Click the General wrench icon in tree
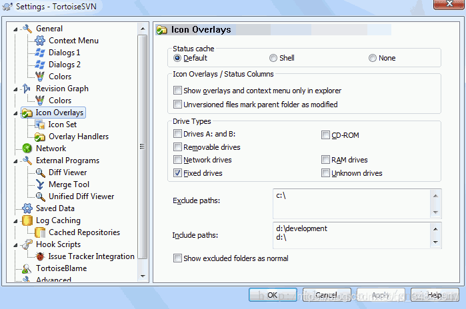 coord(27,29)
